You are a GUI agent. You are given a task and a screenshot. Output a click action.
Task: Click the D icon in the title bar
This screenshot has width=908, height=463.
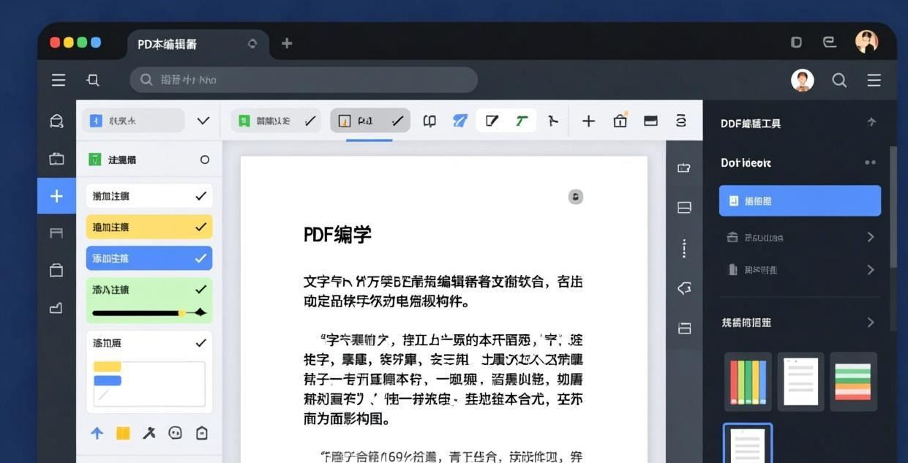pyautogui.click(x=796, y=42)
